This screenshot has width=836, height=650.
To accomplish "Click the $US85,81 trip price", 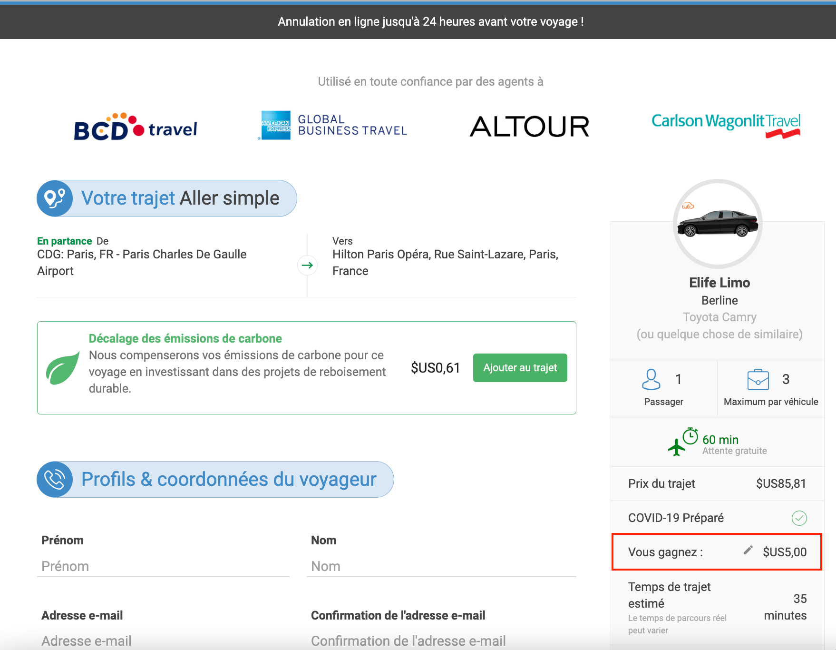I will click(781, 483).
